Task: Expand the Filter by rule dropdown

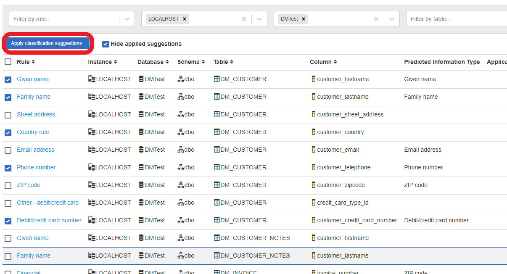Action: [x=127, y=19]
